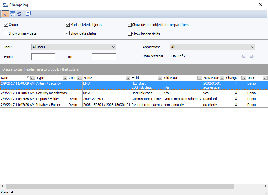
Task: Enable Show primary data checkbox
Action: (x=6, y=33)
